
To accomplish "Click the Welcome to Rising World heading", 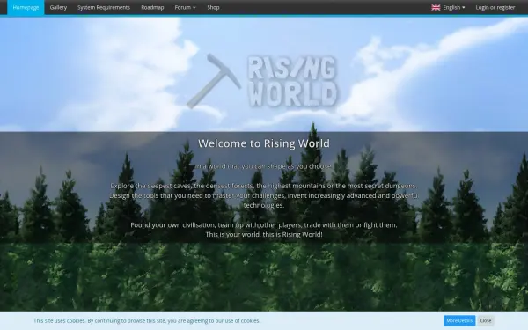I will tap(264, 143).
